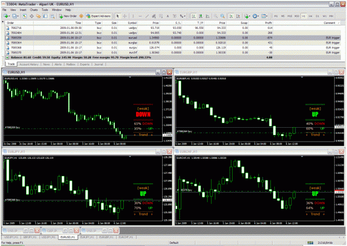Click the order icon of row 7085370
The width and height of the screenshot is (347, 246).
7,53
